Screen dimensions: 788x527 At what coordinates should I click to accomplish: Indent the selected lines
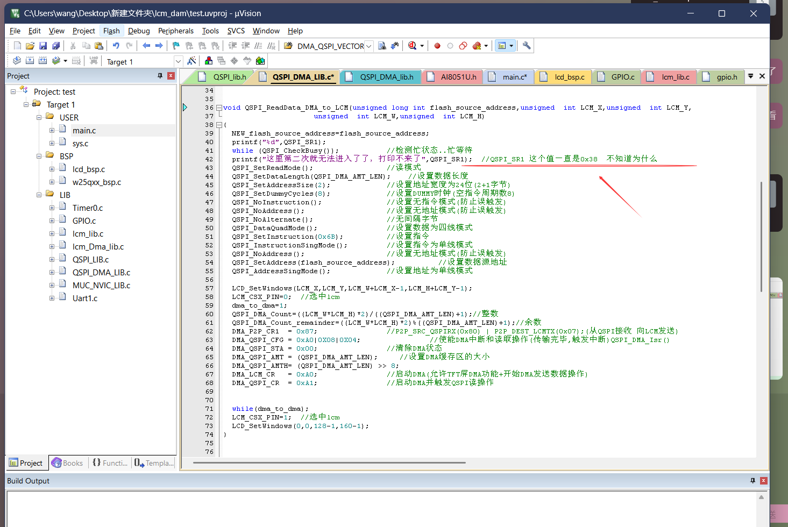tap(232, 46)
